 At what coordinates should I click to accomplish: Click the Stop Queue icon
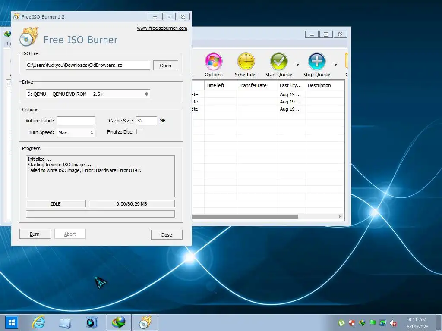pyautogui.click(x=316, y=61)
